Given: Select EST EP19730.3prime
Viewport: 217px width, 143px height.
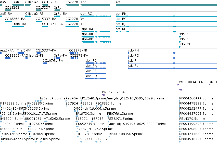Looking at the screenshot, I should tap(88, 114).
